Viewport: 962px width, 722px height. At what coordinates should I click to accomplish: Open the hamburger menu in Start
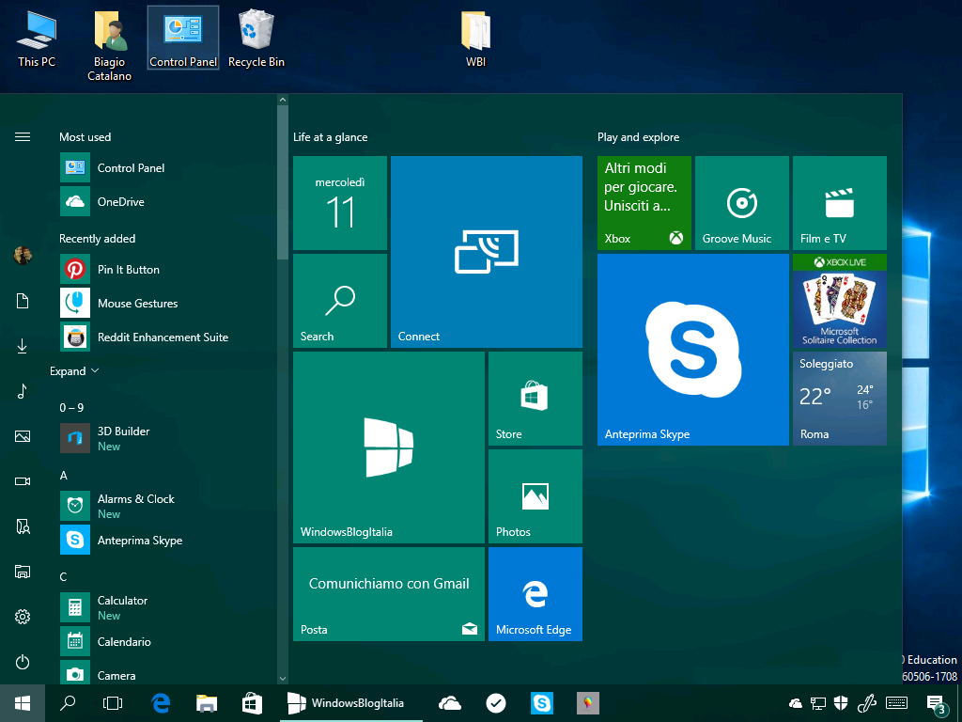[23, 137]
